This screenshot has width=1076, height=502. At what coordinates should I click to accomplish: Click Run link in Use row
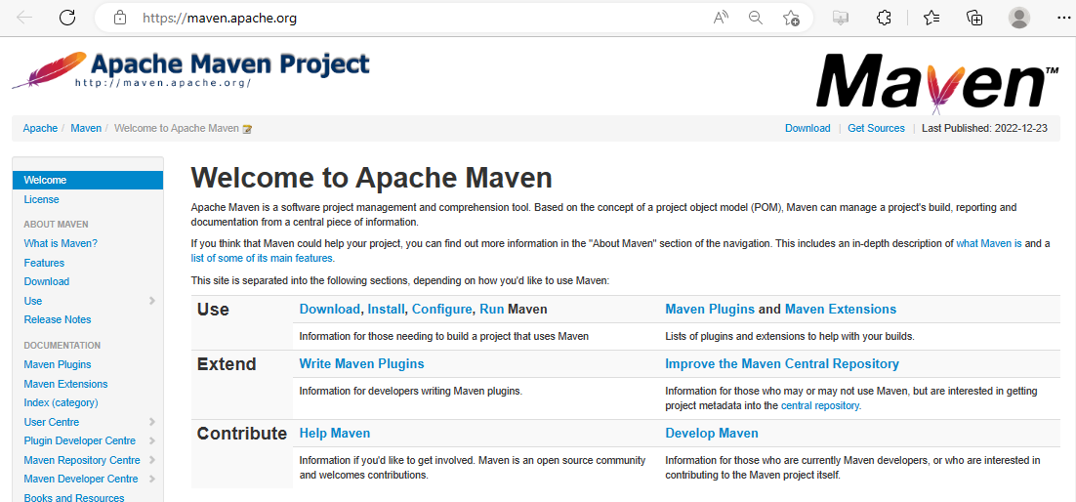[x=492, y=309]
